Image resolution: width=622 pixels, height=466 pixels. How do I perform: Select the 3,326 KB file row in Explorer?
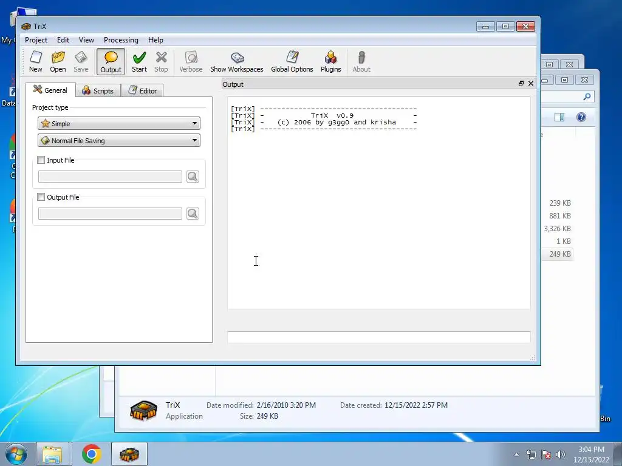pyautogui.click(x=558, y=229)
